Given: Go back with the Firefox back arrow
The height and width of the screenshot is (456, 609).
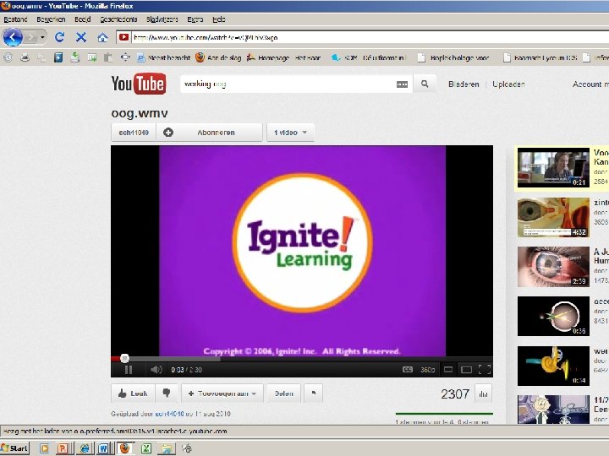Looking at the screenshot, I should (x=13, y=37).
